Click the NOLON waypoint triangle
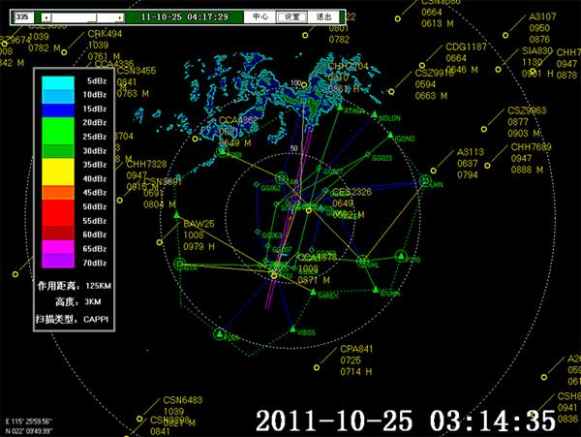Screen dimensions: 581x437 (x=374, y=114)
